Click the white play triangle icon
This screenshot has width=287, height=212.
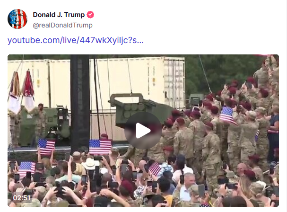pyautogui.click(x=143, y=131)
